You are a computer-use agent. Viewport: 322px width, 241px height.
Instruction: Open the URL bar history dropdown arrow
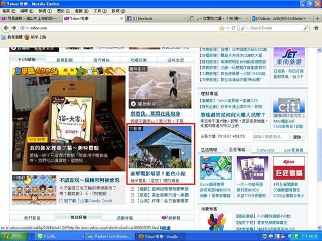pos(228,28)
